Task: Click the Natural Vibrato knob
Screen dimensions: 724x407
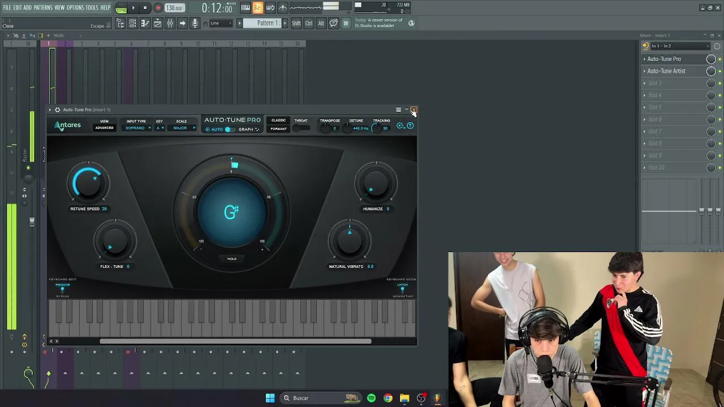Action: tap(349, 241)
